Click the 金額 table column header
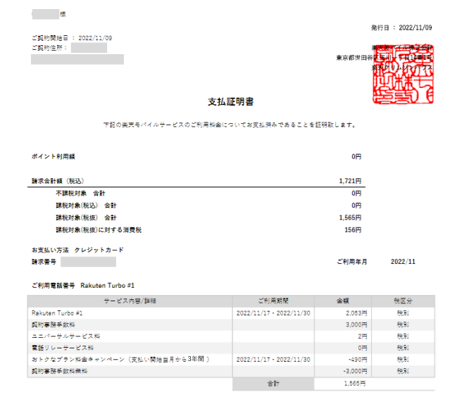 click(x=343, y=301)
